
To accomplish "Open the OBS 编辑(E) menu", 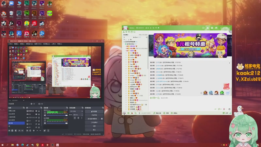I will [16, 44].
